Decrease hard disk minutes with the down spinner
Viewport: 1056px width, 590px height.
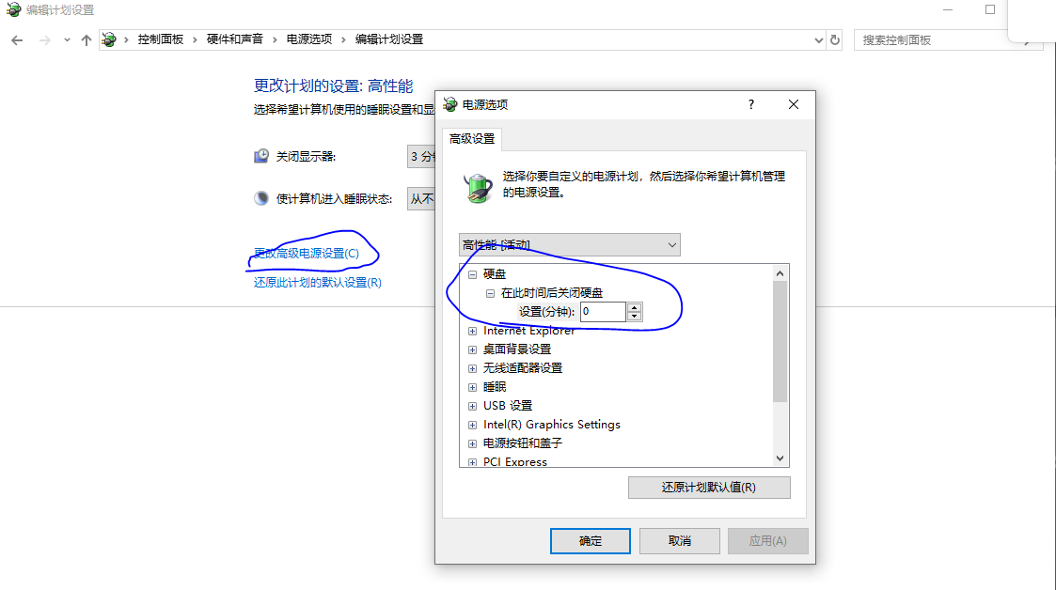(x=634, y=317)
